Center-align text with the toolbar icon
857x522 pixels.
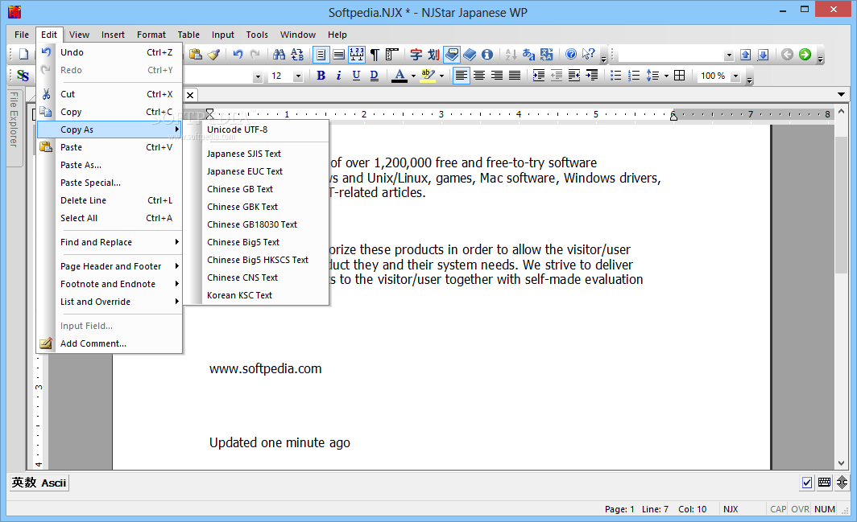click(478, 76)
